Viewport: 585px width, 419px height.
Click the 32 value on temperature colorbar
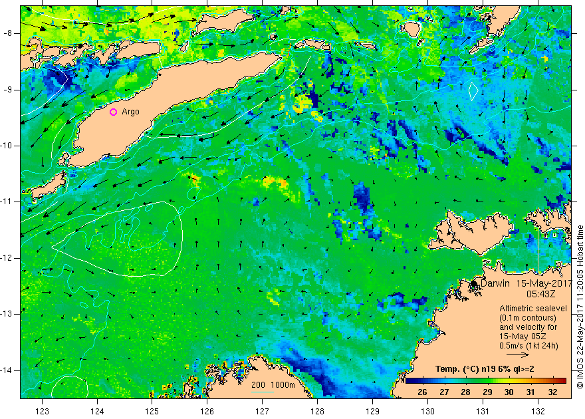pyautogui.click(x=552, y=392)
